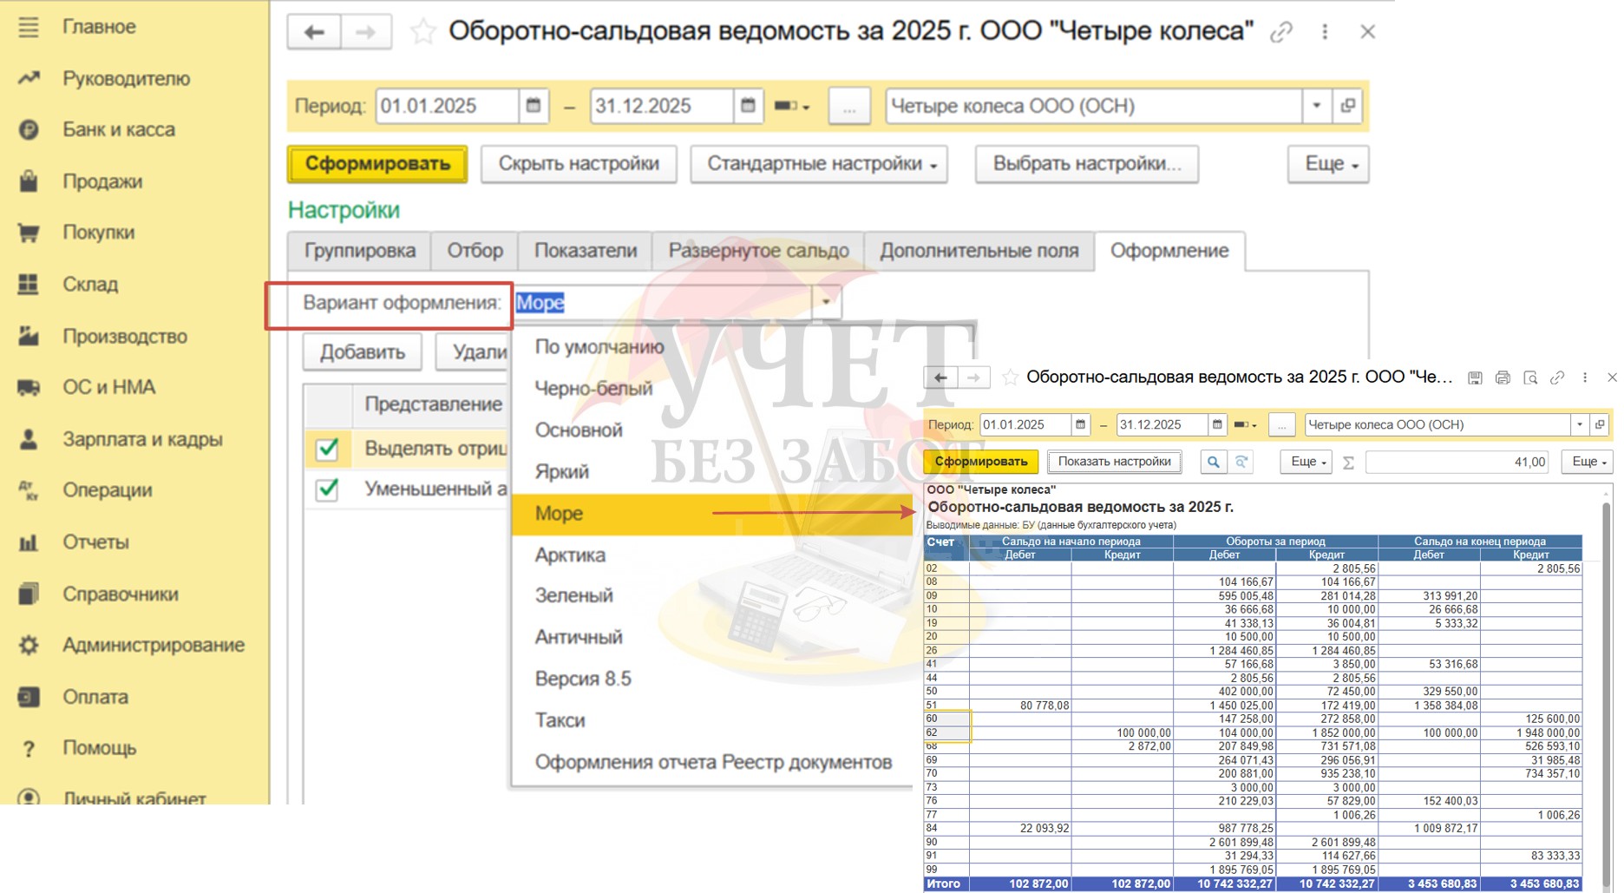Viewport: 1624px width, 893px height.
Task: Open the calendar for start date 01.01.2025 in main window
Action: click(x=533, y=106)
